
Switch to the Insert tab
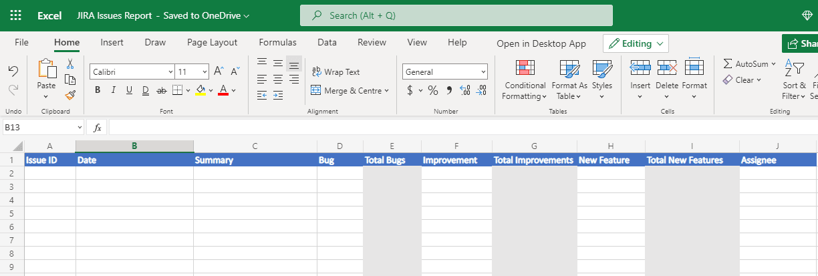point(112,42)
